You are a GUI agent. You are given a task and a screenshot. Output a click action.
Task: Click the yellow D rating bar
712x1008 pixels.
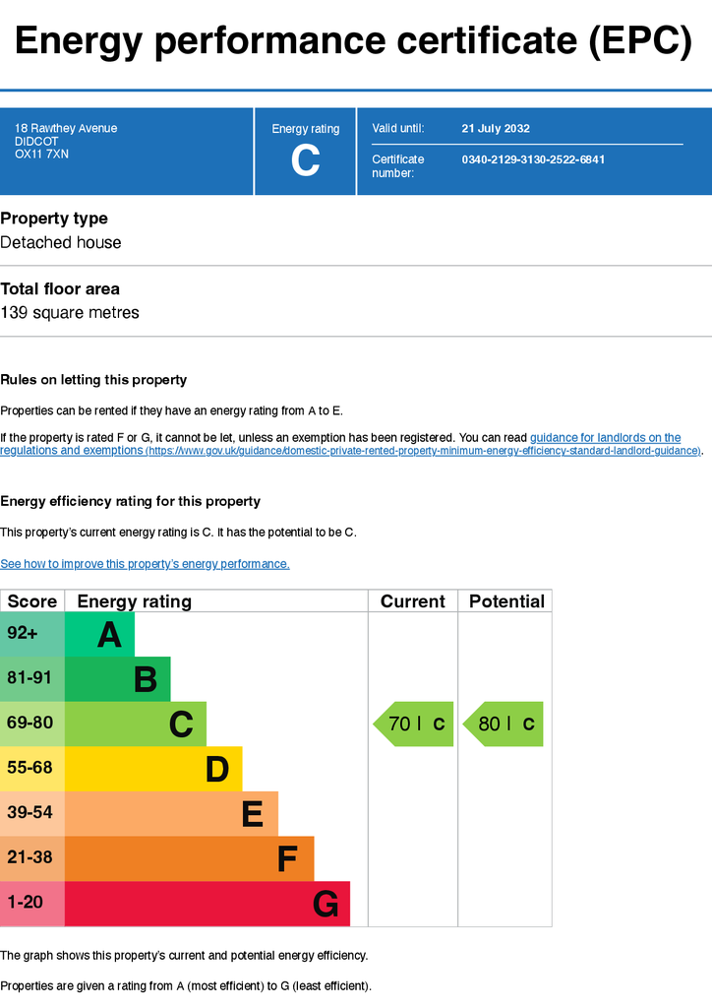coord(153,769)
